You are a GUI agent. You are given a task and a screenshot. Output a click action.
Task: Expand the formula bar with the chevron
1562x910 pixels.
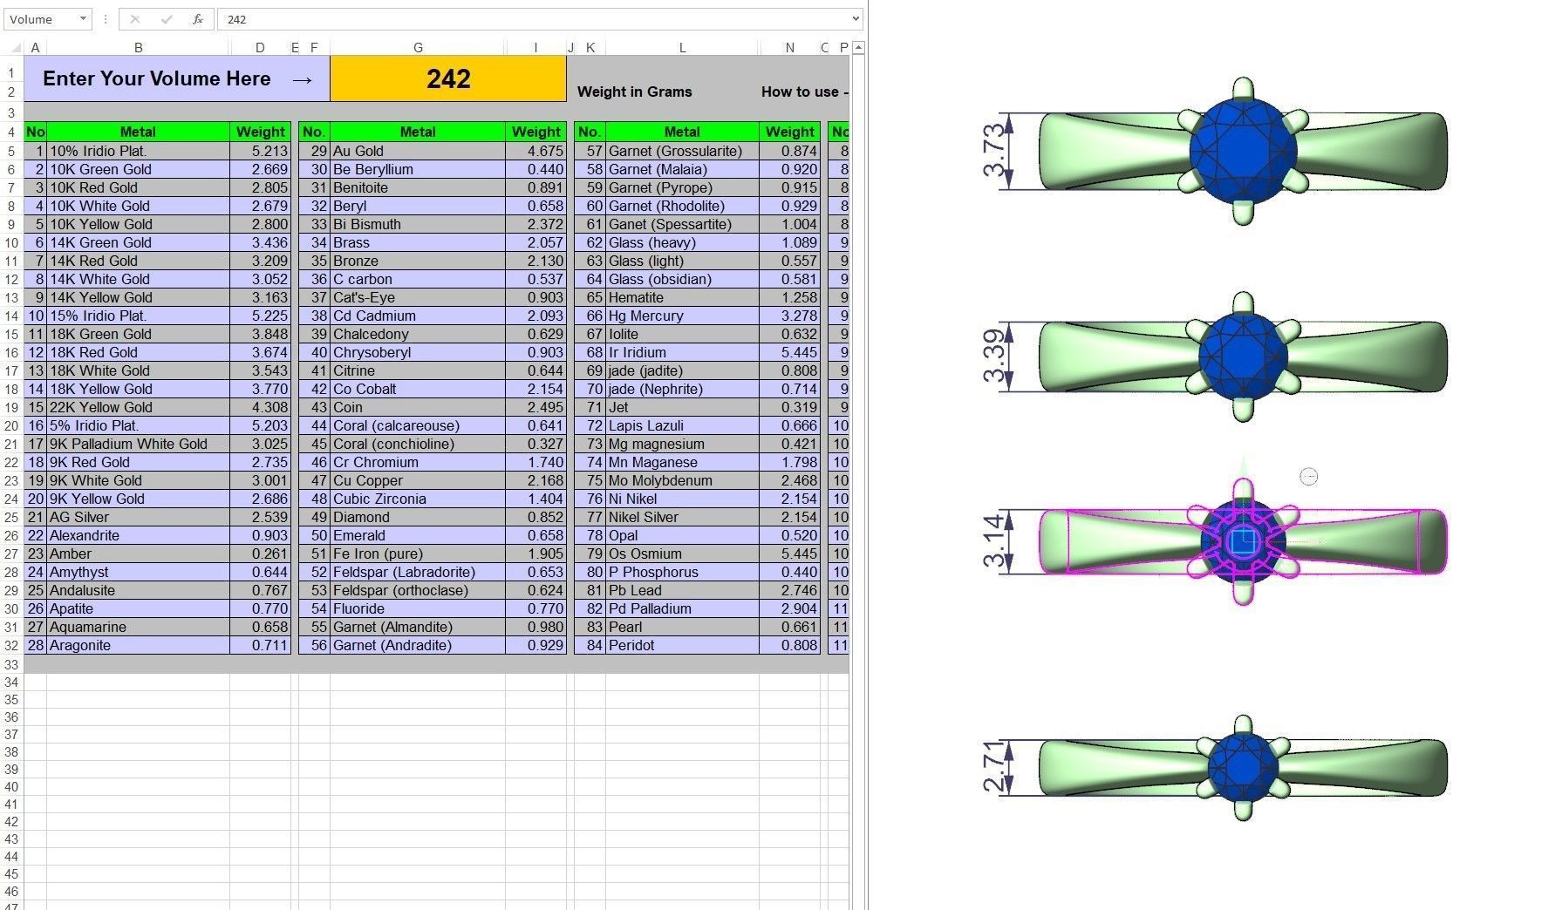coord(856,19)
